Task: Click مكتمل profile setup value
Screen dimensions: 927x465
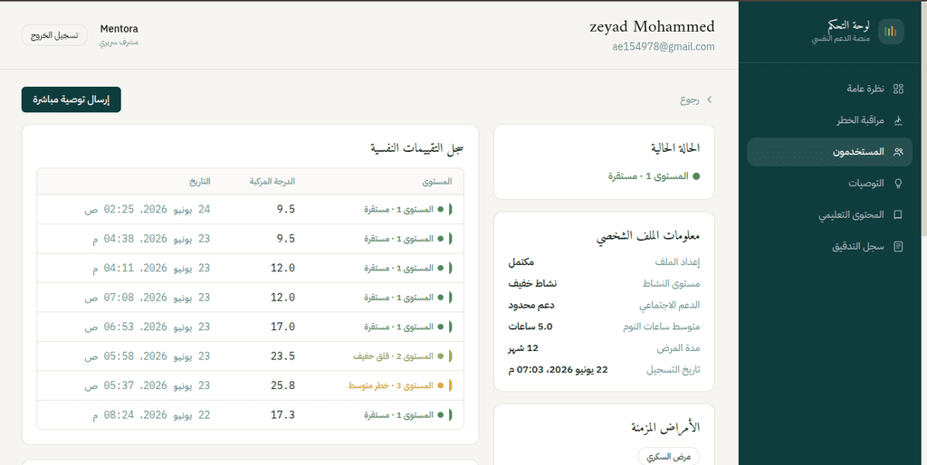Action: tap(521, 261)
